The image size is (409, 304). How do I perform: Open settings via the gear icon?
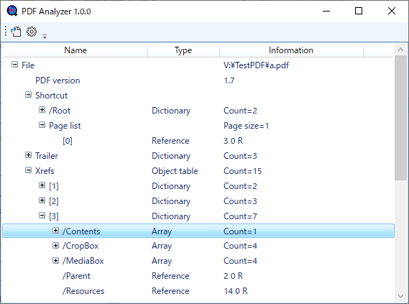pyautogui.click(x=32, y=32)
